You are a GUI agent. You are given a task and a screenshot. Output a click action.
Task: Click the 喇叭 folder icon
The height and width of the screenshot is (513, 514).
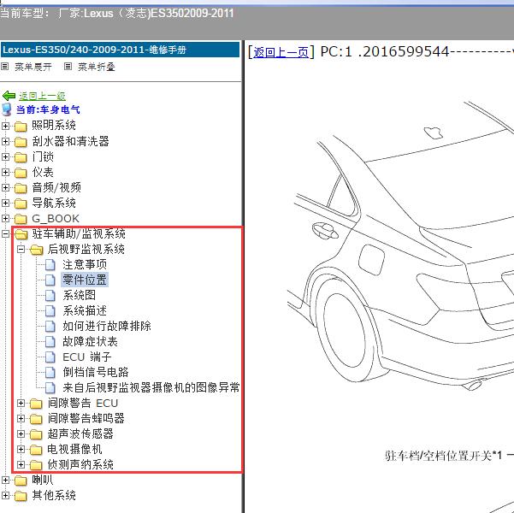[x=21, y=481]
